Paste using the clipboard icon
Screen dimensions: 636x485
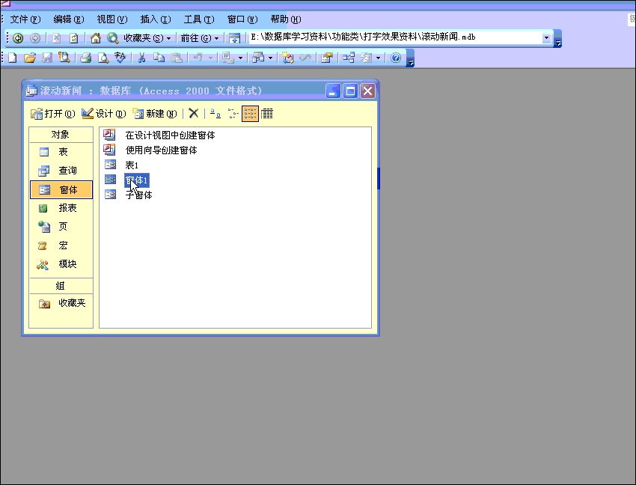(176, 58)
